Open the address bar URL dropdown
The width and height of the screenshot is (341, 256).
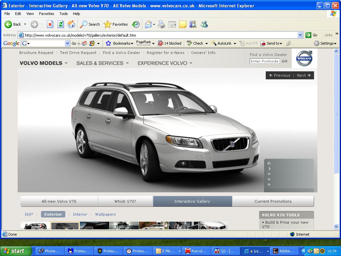(300, 35)
